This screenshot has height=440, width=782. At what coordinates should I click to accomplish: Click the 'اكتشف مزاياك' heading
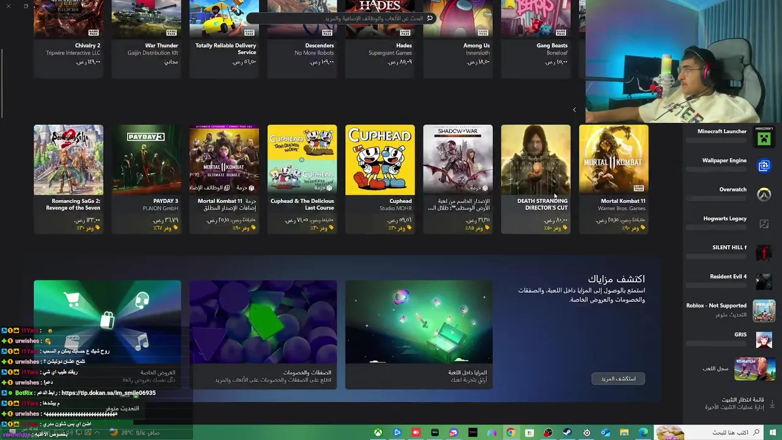pos(616,279)
